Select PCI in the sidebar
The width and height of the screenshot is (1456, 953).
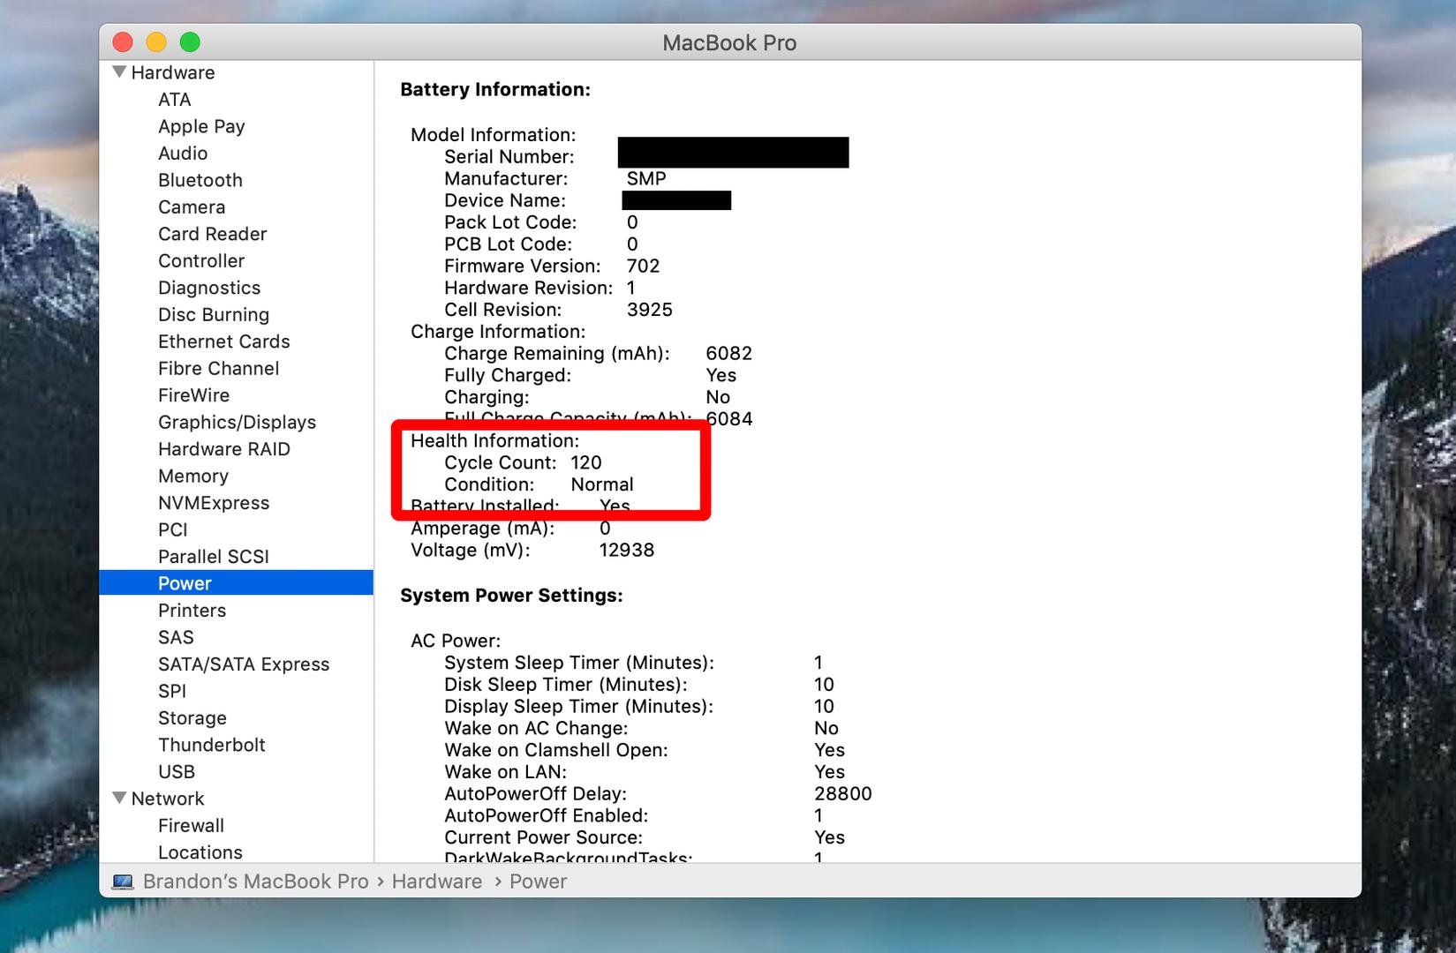coord(173,529)
